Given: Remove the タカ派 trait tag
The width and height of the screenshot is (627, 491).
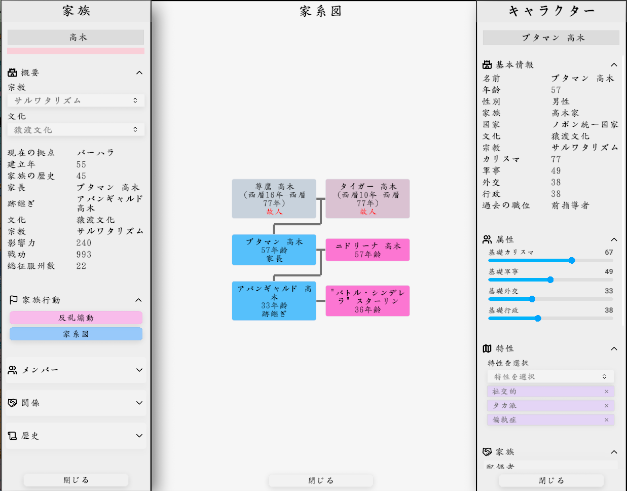Looking at the screenshot, I should (x=606, y=406).
